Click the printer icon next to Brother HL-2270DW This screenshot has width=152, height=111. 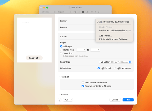[101, 22]
